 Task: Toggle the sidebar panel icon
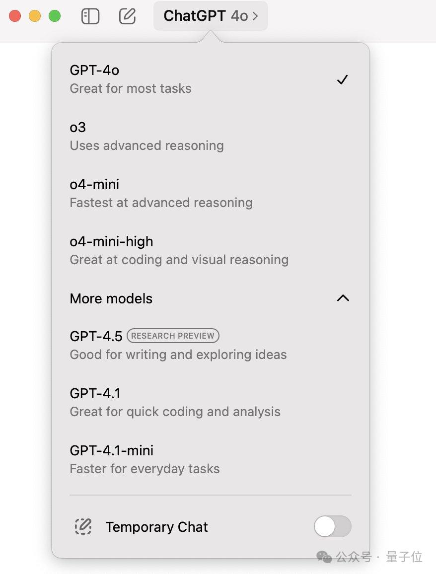(x=90, y=16)
